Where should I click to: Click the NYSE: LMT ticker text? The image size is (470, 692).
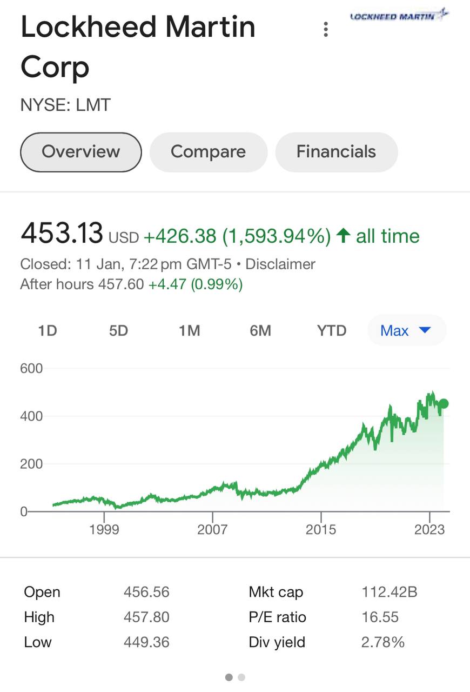pos(65,105)
